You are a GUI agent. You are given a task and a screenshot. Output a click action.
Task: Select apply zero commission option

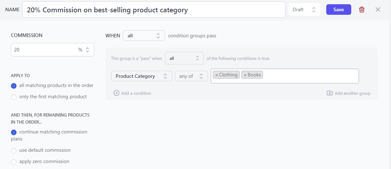(x=14, y=162)
